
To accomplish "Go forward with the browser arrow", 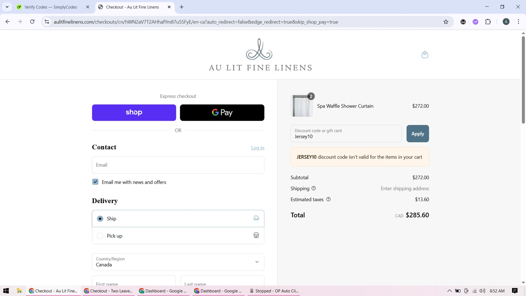I will 20,22.
